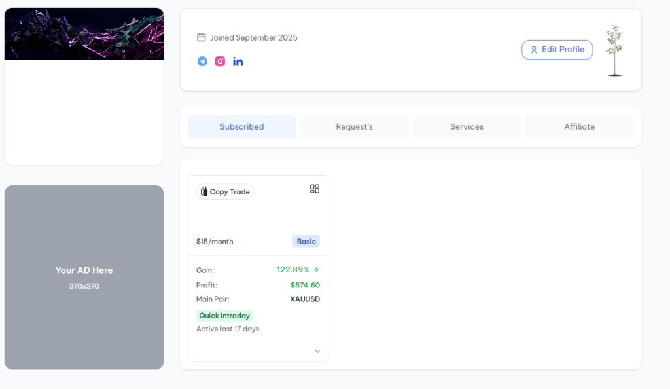Click the Your AD Here placeholder
The image size is (670, 389).
(x=84, y=277)
